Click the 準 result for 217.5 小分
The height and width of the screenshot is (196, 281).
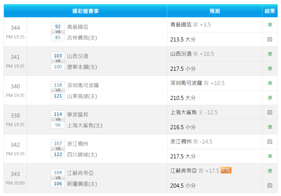click(270, 68)
